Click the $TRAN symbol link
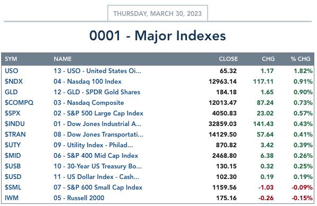317x206 pixels. click(x=15, y=135)
